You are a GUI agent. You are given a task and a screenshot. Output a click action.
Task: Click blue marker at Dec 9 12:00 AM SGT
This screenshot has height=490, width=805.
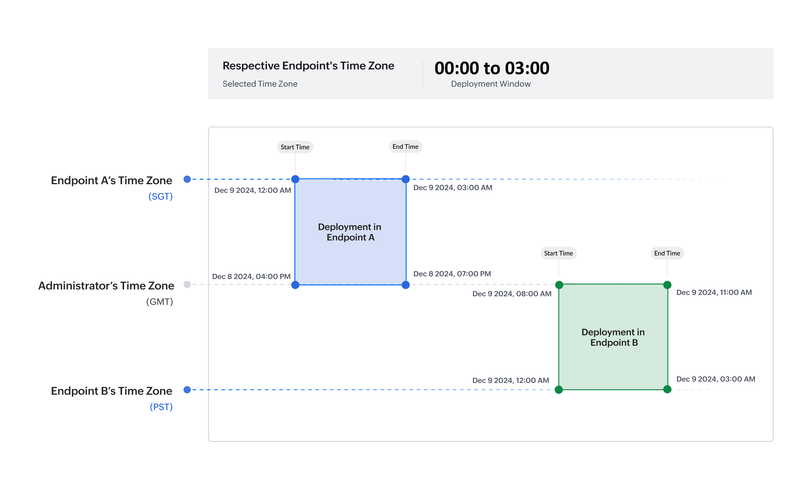pyautogui.click(x=295, y=179)
